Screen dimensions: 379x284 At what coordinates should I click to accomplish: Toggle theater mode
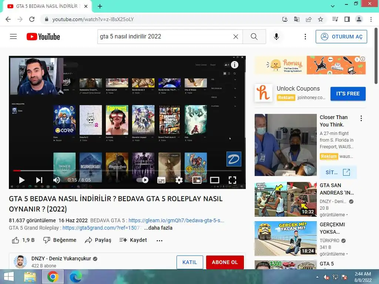point(214,180)
